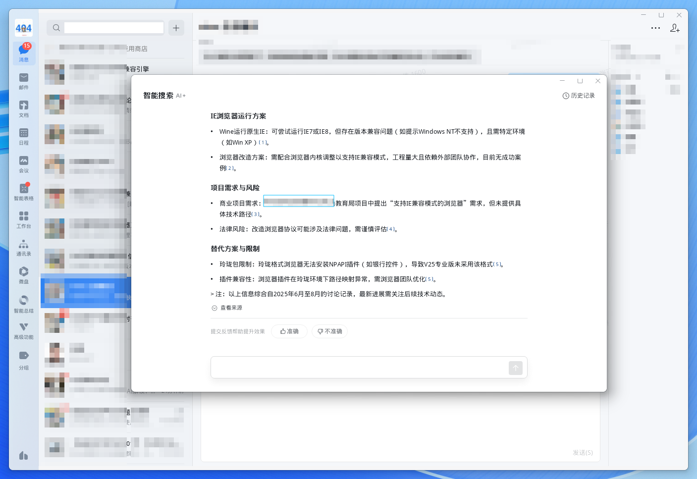Expand 查看来源 to view sources
Image resolution: width=697 pixels, height=479 pixels.
227,308
